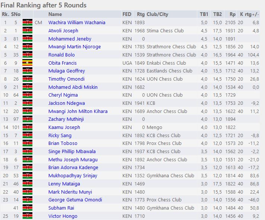
Task: Click the SNo column header
Action: point(16,14)
